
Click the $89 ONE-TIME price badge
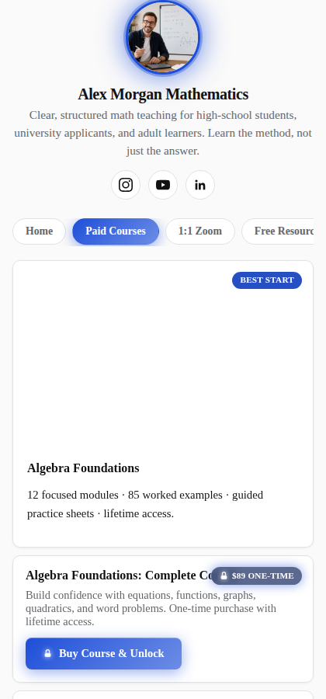[x=256, y=576]
